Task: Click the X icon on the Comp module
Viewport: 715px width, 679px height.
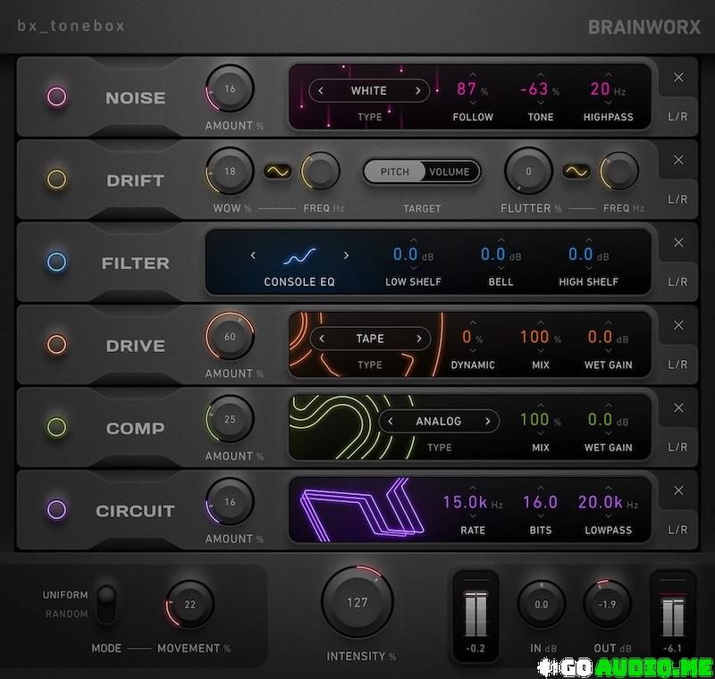Action: click(678, 408)
